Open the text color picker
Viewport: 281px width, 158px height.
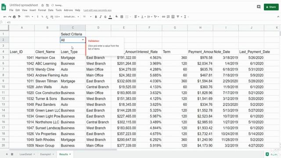coord(110,17)
